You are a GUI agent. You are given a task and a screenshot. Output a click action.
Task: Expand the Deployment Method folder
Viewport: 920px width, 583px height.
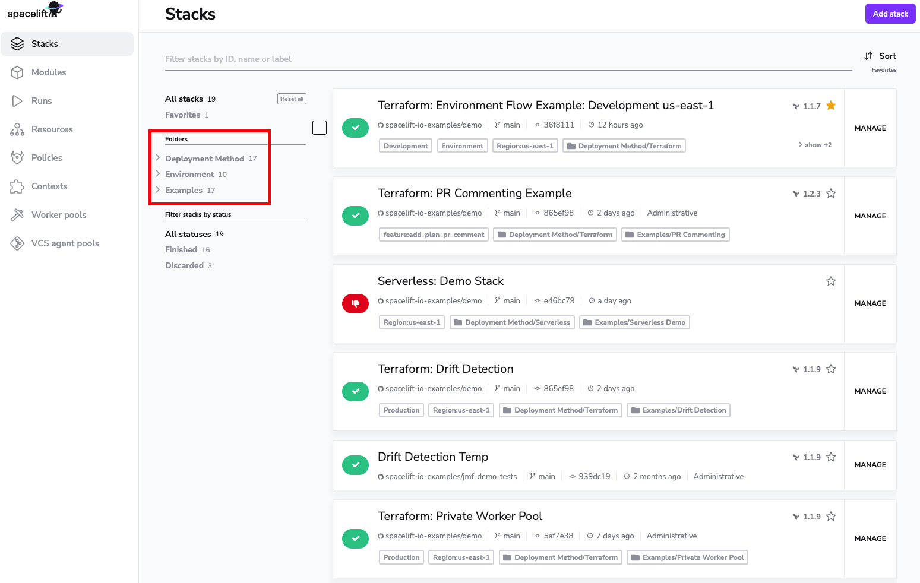coord(158,158)
